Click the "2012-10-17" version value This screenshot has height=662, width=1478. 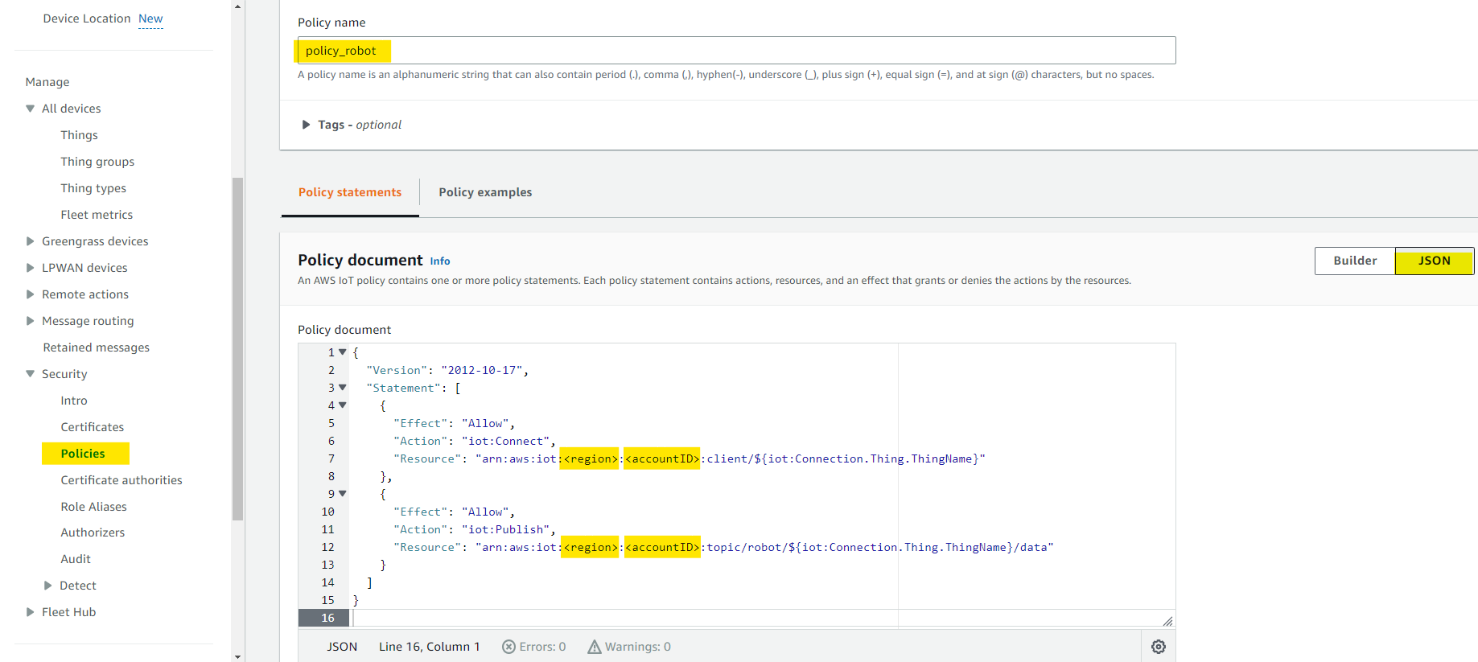[x=482, y=370]
